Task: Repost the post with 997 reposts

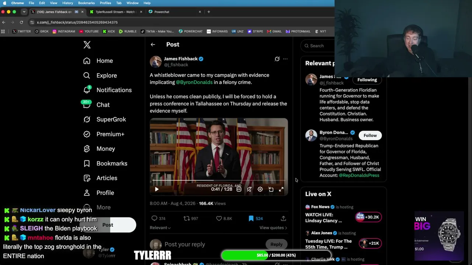Action: pyautogui.click(x=191, y=219)
